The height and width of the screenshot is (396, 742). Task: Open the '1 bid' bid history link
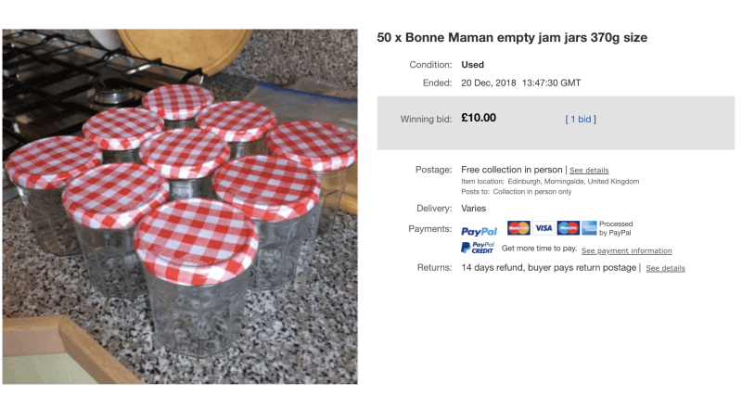pos(580,119)
